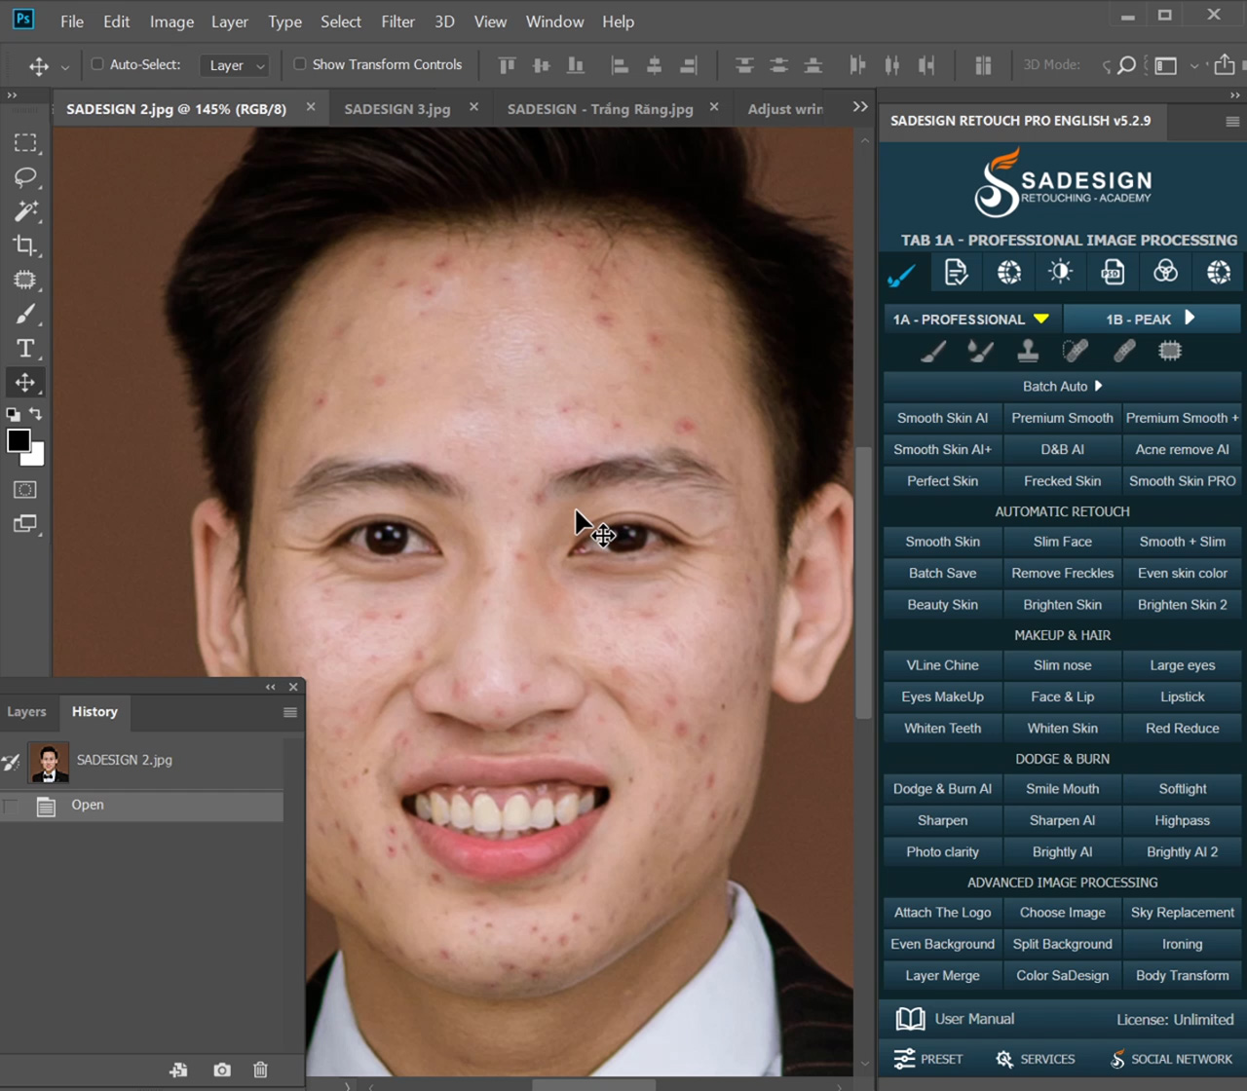Toggle checkbox beside Open history state
Screen dimensions: 1247x1091
12,806
